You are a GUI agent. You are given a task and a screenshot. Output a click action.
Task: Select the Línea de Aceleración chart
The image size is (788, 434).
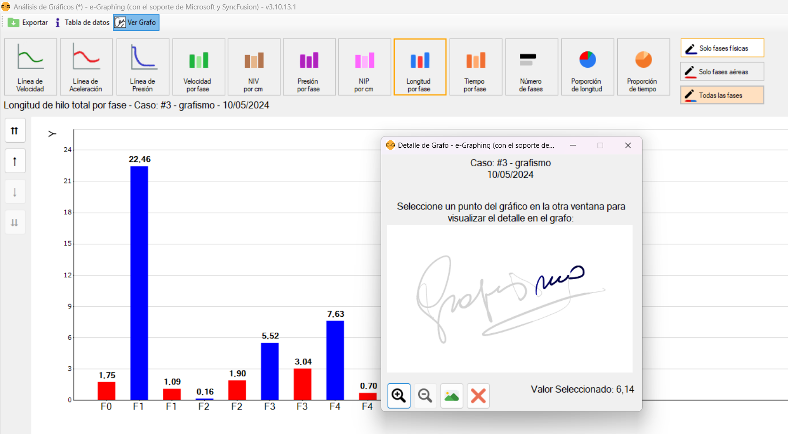pos(86,67)
